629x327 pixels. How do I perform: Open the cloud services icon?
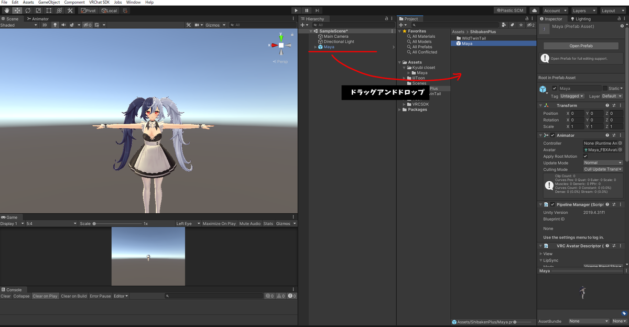click(534, 10)
